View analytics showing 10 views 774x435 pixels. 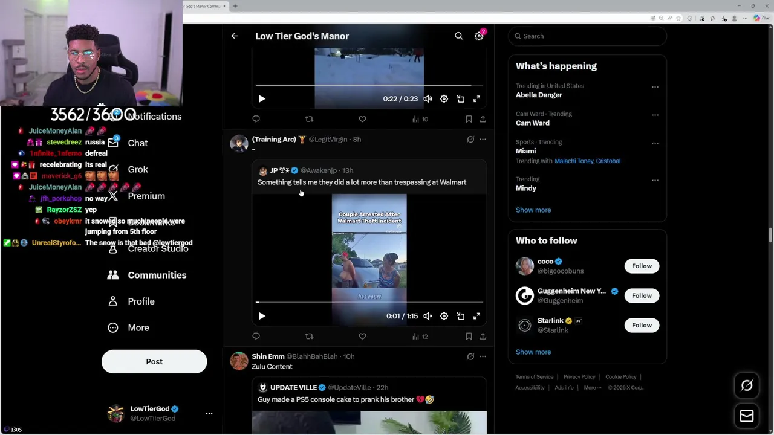[420, 119]
